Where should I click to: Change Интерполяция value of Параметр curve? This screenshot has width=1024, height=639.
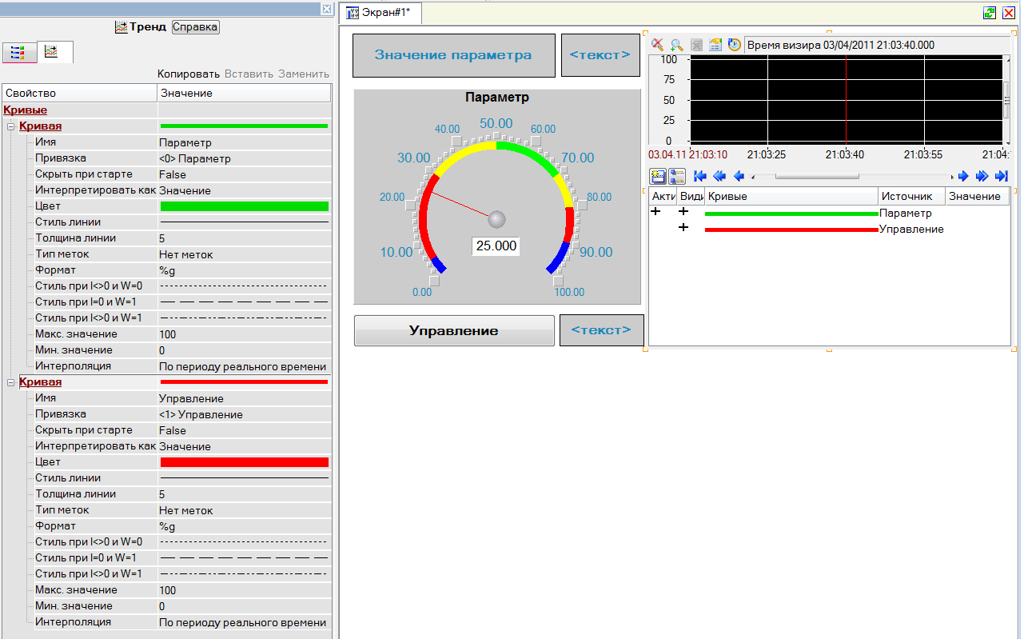245,366
